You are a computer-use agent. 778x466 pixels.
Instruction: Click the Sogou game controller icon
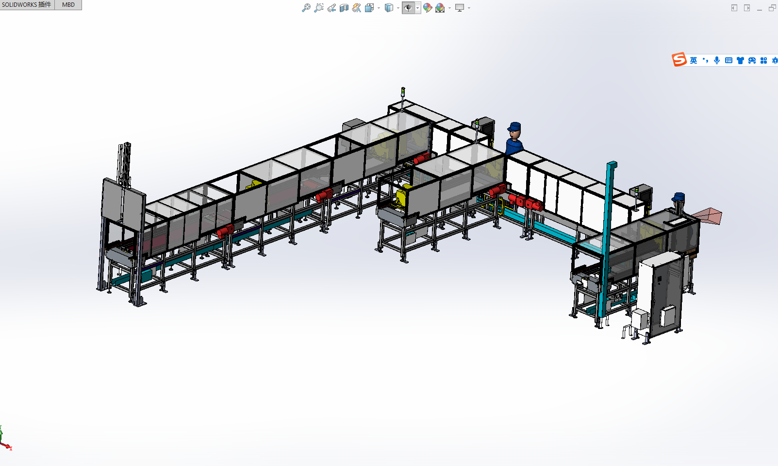752,60
